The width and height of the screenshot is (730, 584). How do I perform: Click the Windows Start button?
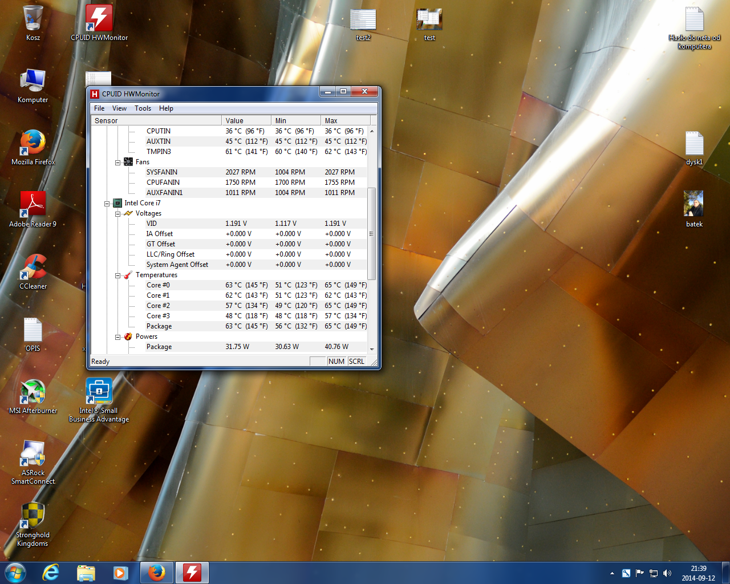pos(15,573)
